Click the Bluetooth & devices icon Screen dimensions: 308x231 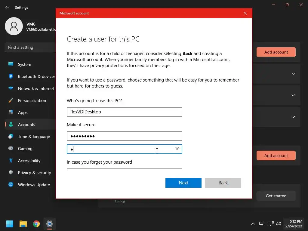click(x=11, y=76)
